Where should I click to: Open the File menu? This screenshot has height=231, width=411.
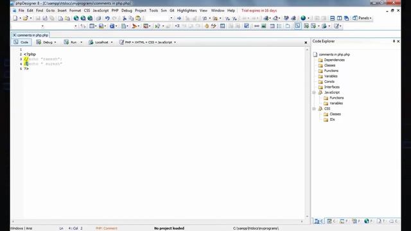21,10
